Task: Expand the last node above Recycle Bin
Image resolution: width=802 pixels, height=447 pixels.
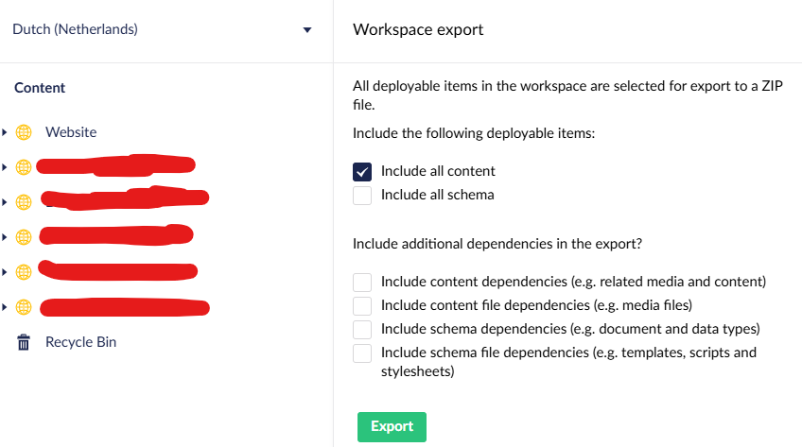Action: coord(5,307)
